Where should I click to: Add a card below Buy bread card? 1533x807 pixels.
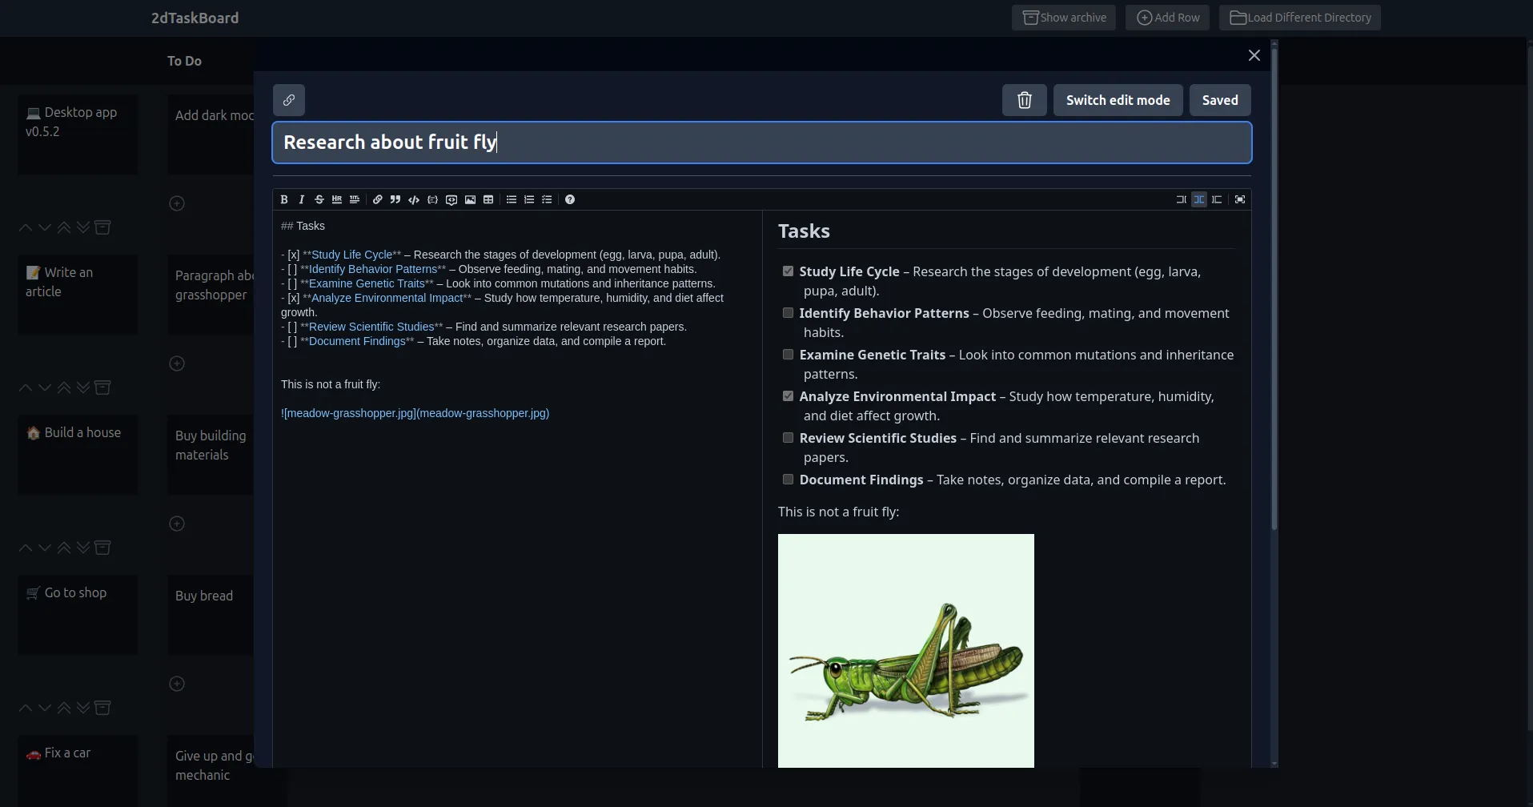[x=177, y=684]
